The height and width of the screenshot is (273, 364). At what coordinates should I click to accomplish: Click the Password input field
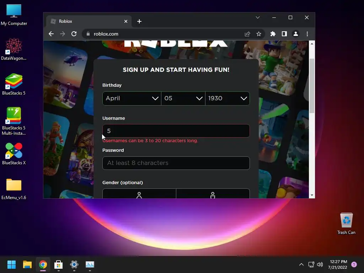[176, 163]
